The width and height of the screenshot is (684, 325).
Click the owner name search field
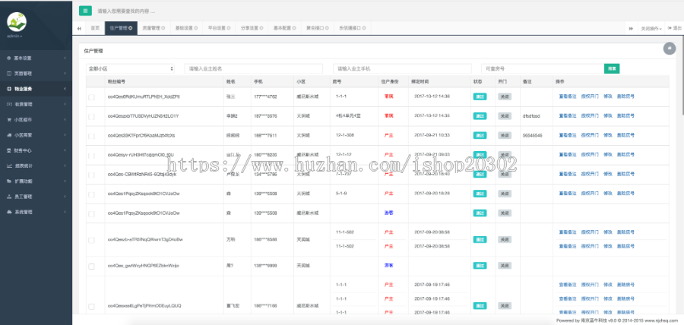coord(253,69)
